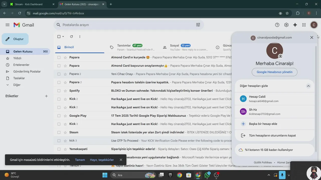Open Windows Start menu
The width and height of the screenshot is (321, 180).
tap(105, 175)
